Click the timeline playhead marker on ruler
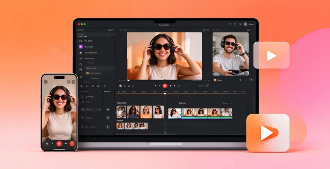 (x=165, y=93)
